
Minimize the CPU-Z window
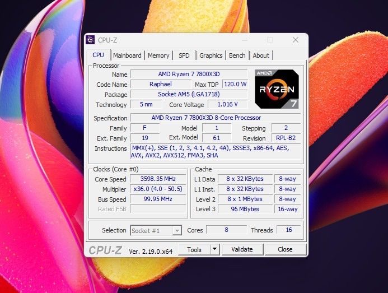tap(245, 40)
